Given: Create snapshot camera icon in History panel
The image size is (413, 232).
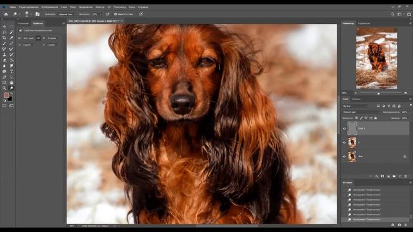Looking at the screenshot, I should [x=399, y=225].
